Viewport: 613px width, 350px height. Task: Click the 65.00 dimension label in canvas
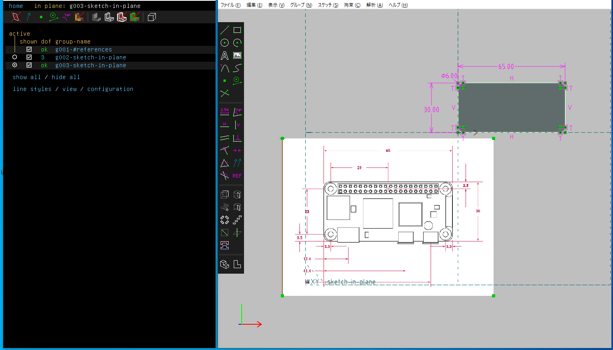tap(506, 67)
